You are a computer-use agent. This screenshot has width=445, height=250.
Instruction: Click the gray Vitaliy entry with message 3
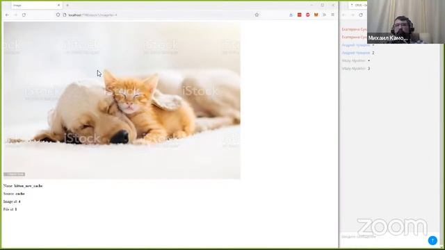(356, 69)
